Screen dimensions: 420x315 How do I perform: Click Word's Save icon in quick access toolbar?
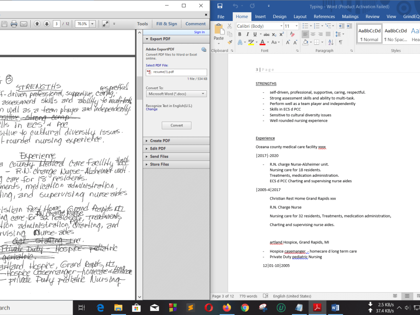220,6
